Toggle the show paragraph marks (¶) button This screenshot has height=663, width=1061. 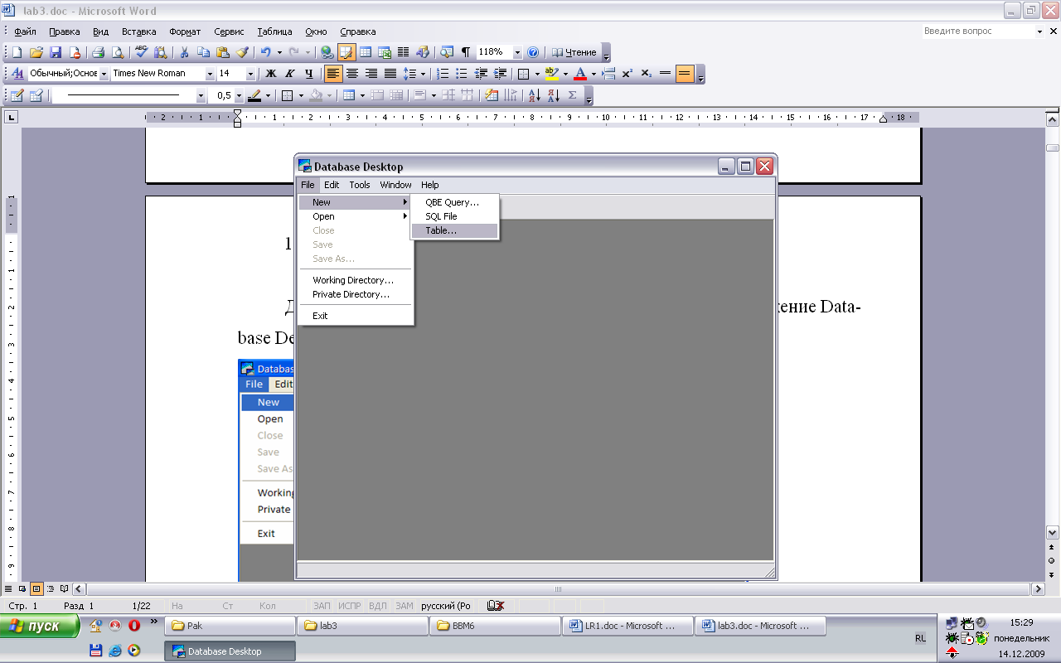pos(466,52)
